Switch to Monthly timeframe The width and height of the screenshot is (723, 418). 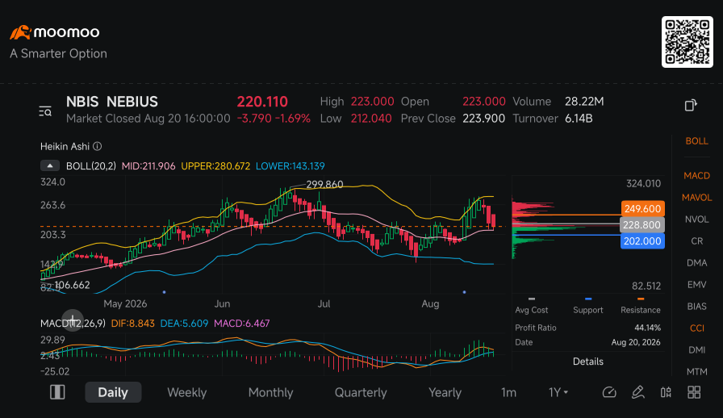[x=270, y=392]
